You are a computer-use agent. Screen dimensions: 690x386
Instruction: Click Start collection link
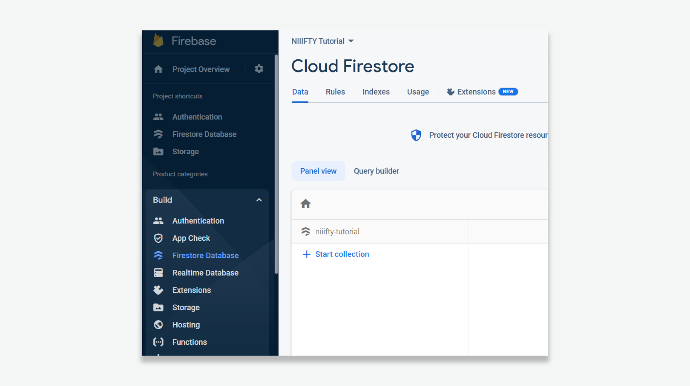coord(342,254)
